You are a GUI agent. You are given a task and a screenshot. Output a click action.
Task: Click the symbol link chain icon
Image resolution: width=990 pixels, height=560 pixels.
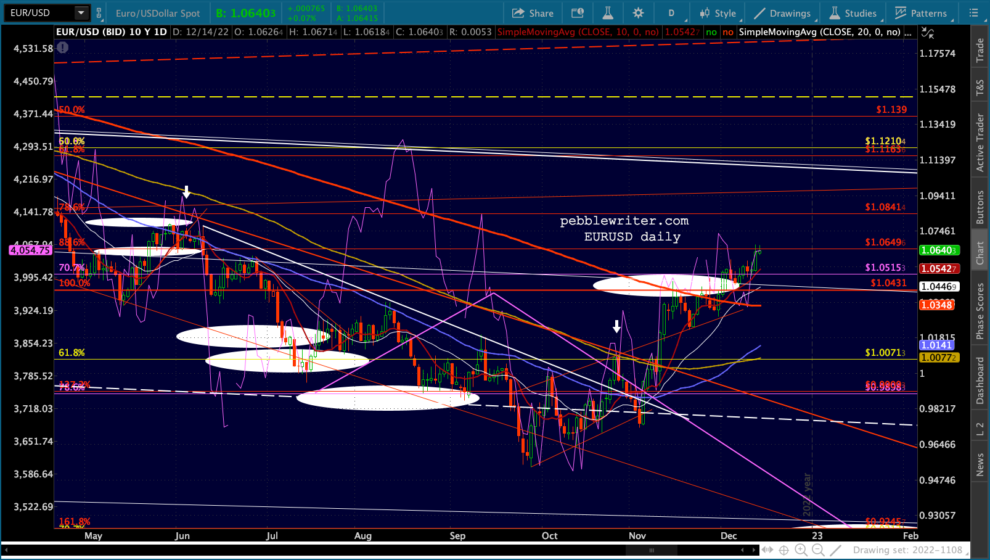point(99,13)
